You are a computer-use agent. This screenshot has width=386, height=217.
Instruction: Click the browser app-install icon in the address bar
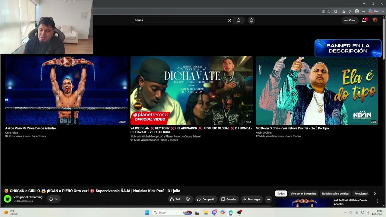(323, 11)
